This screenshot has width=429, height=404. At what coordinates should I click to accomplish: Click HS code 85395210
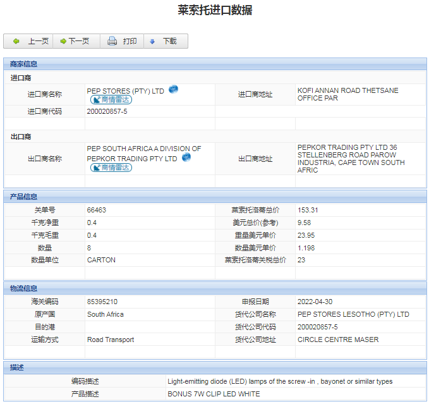(x=102, y=302)
